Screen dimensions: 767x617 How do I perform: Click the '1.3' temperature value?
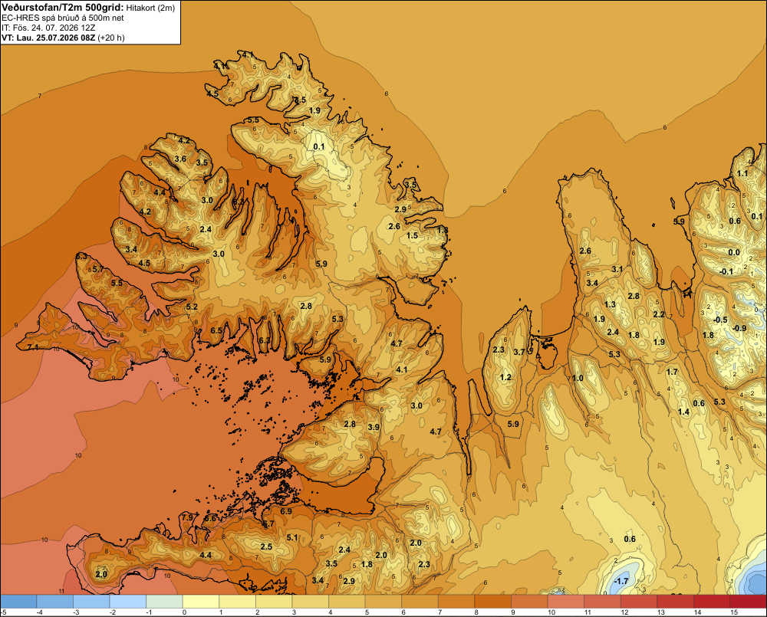(610, 304)
